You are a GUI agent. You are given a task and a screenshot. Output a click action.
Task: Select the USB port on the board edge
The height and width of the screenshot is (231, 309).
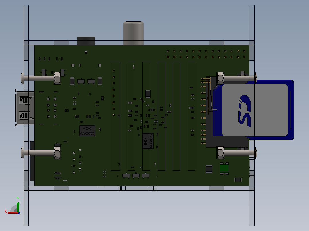[x=25, y=108]
